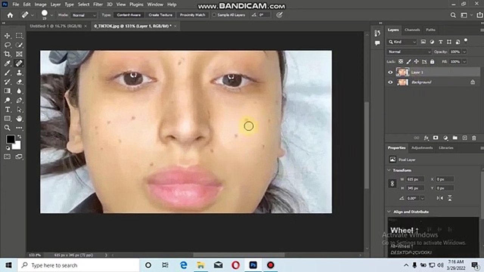Select the Rectangle shape tool
This screenshot has width=484, height=272.
coord(7,119)
